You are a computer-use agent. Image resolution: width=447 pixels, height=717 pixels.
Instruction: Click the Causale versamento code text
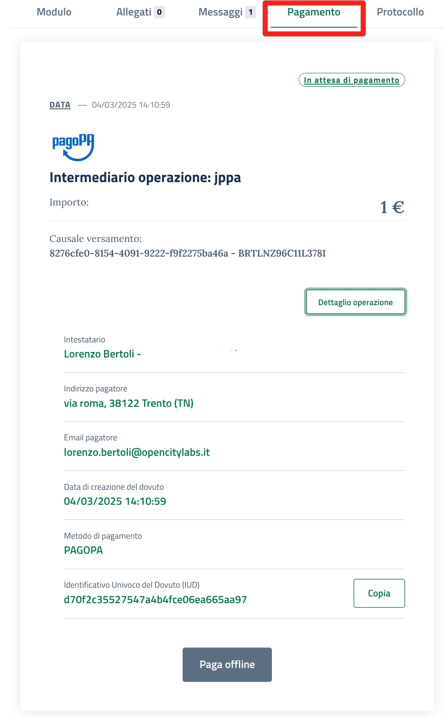coord(187,253)
